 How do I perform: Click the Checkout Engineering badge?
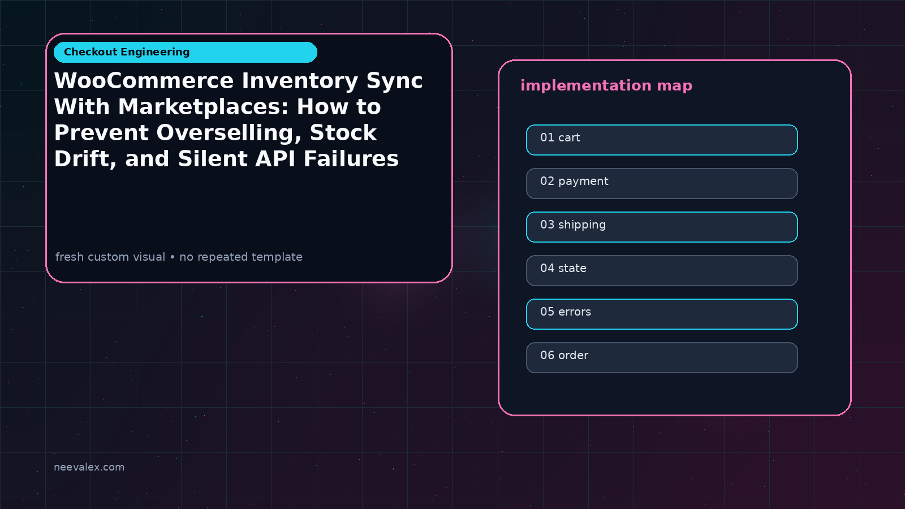(x=186, y=52)
